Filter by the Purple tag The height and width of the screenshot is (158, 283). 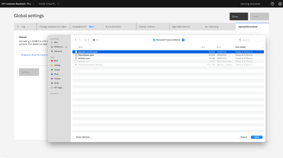[57, 79]
